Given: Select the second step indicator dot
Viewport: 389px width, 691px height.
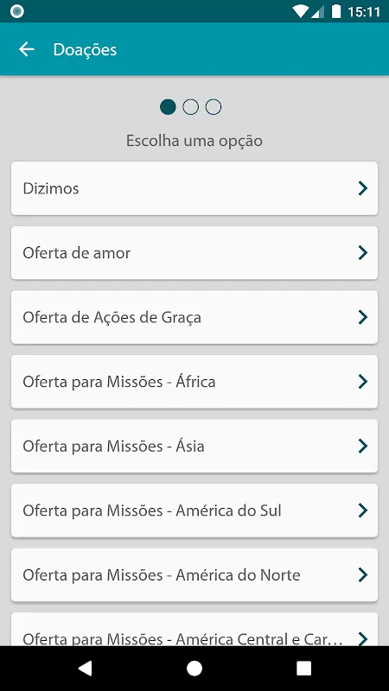Looking at the screenshot, I should (x=190, y=107).
